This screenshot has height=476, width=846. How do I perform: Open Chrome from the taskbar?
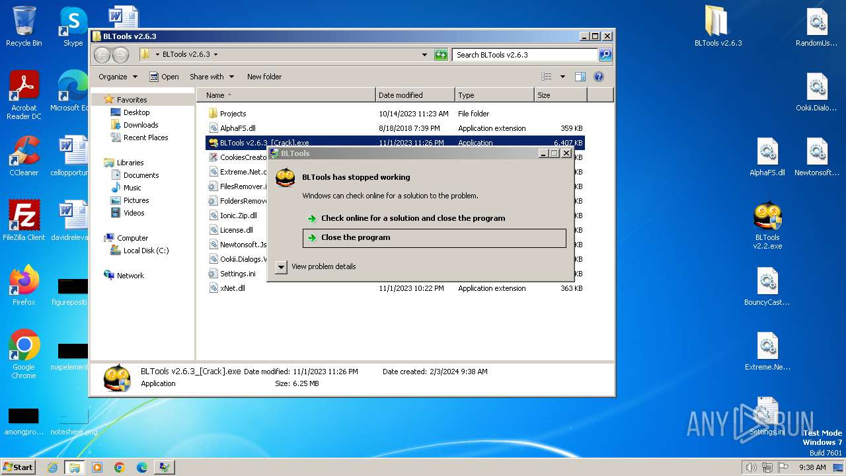[x=120, y=467]
